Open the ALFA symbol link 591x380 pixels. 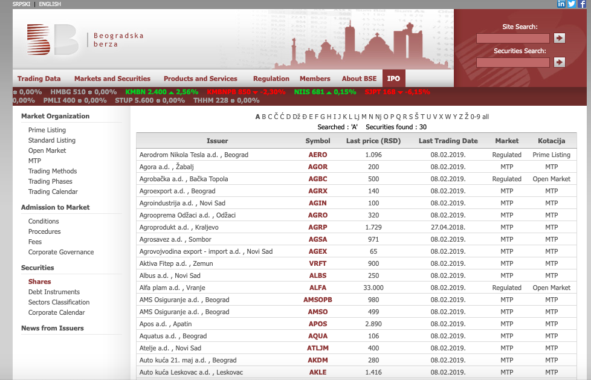click(x=318, y=288)
